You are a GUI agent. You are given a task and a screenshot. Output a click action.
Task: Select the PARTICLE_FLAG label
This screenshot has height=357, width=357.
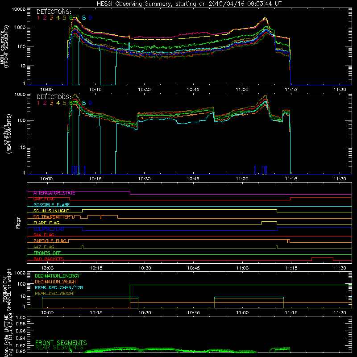coord(50,241)
